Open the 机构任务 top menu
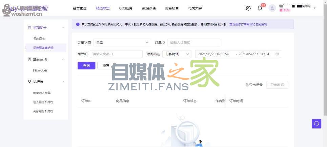This screenshot has height=147, width=327. (126, 8)
